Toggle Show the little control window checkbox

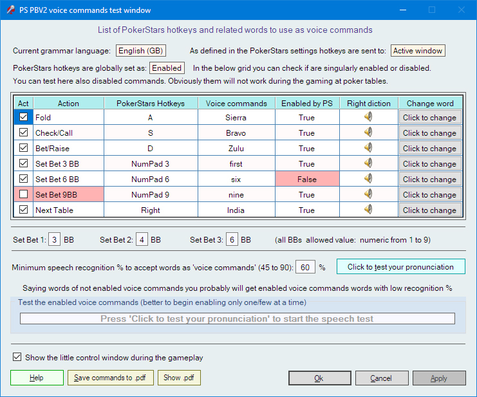[x=17, y=357]
